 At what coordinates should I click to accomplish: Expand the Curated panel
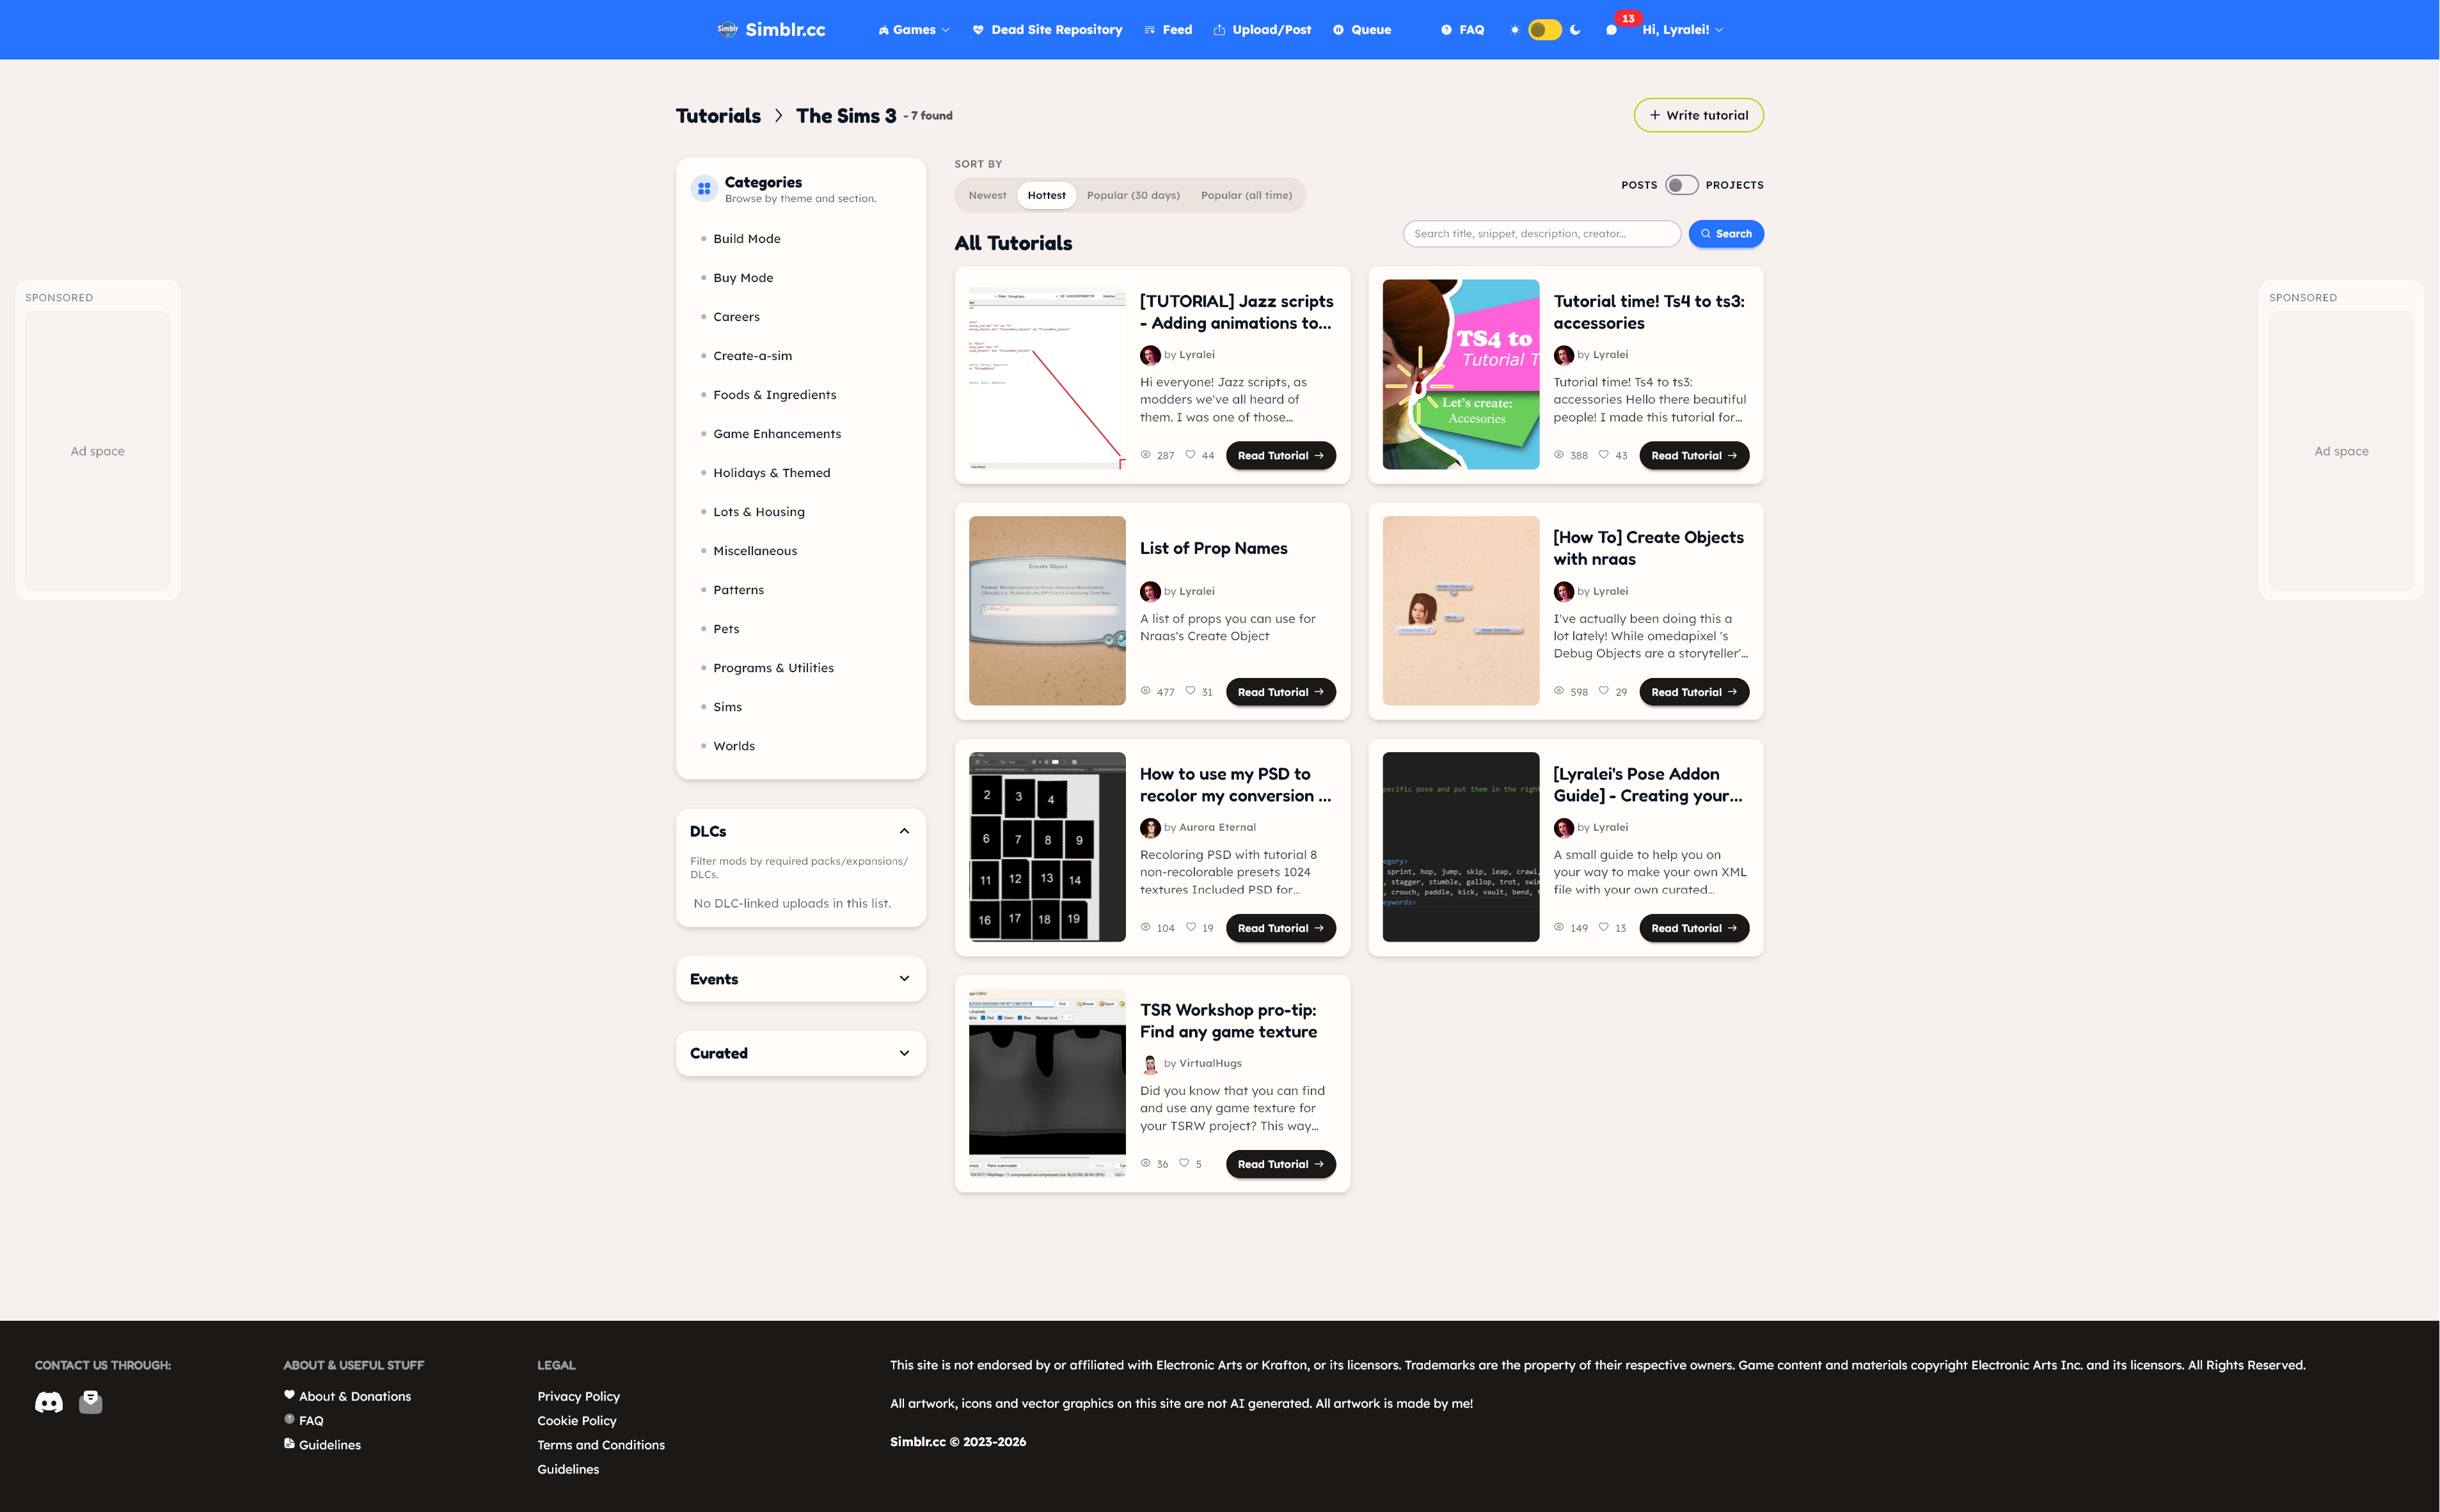[x=904, y=1053]
